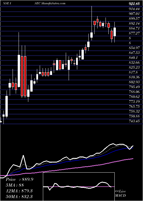Image resolution: width=143 pixels, height=201 pixels.
Task: Click the '<<Live MACD' label
Action: coord(120,193)
